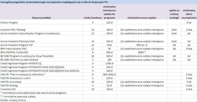The width and height of the screenshot is (197, 102).
Task: Select the 'BPH PORTFEL FUNDUSZY' cell
Action: [x=14, y=52]
